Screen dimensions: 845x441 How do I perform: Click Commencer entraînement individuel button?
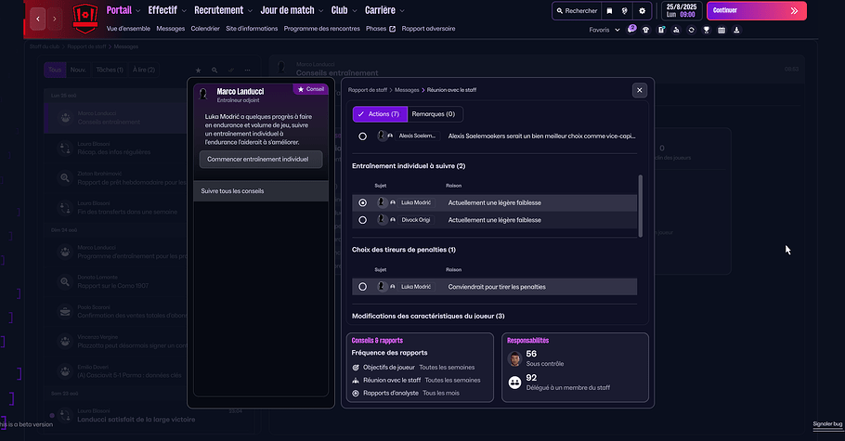(x=260, y=160)
